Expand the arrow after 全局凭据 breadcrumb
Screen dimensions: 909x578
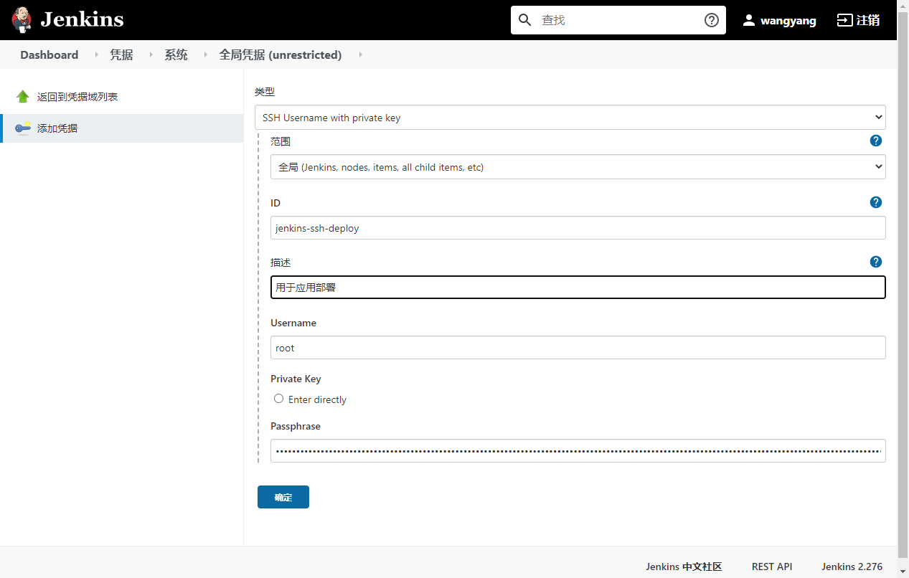(x=360, y=55)
